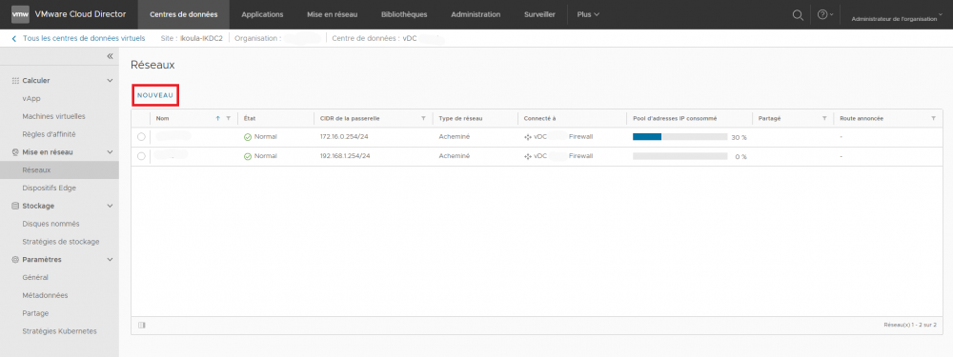Screen dimensions: 953x357
Task: Open the search magnifier icon
Action: [798, 14]
